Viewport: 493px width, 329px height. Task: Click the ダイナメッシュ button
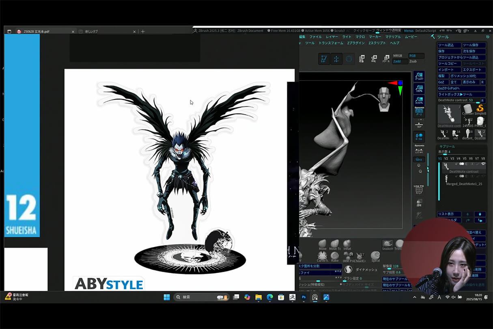(x=366, y=269)
